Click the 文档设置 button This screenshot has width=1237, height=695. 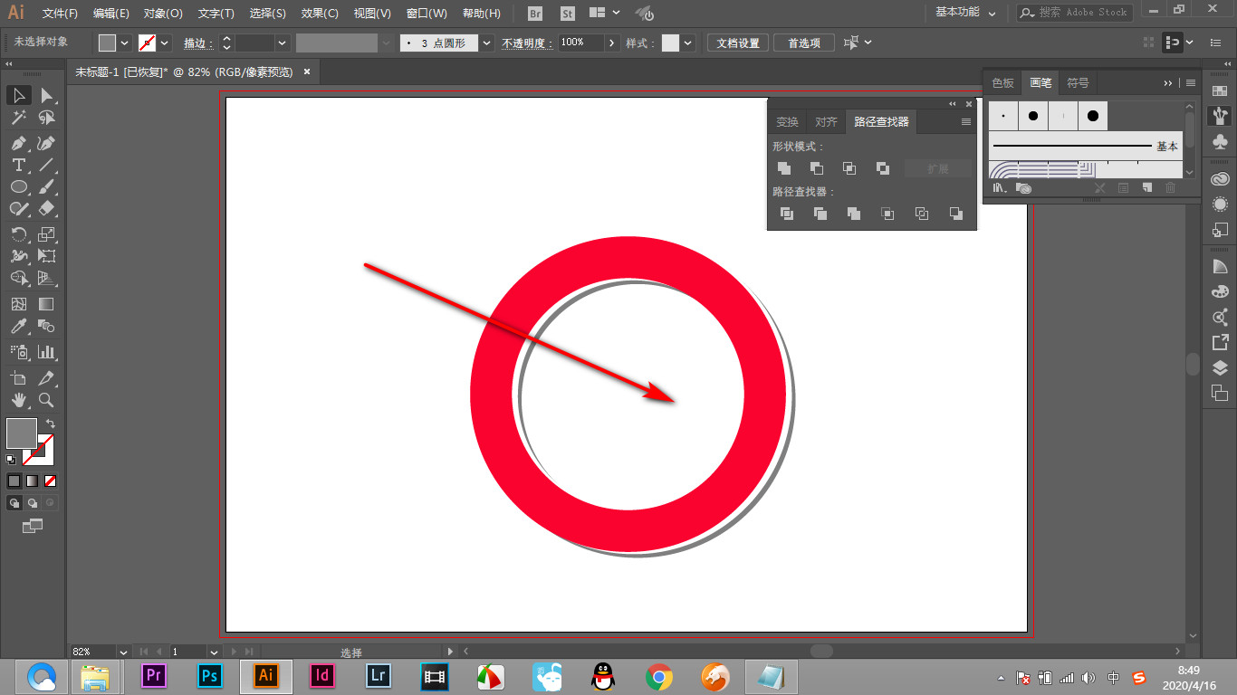tap(738, 43)
